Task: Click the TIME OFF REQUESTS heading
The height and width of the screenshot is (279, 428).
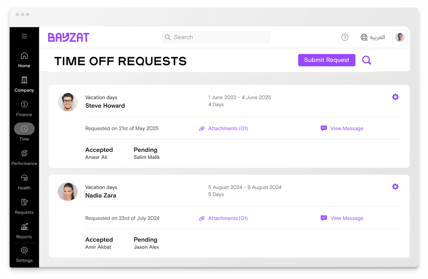Action: pos(120,61)
